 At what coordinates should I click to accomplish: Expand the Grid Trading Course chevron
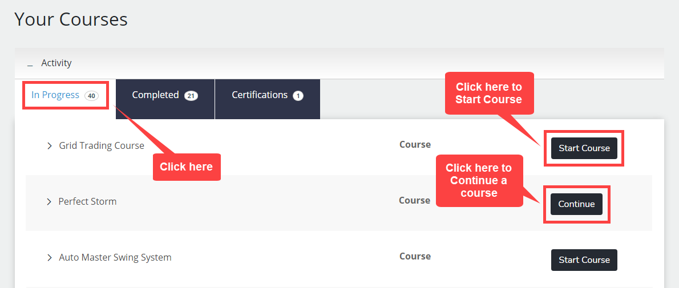pyautogui.click(x=50, y=146)
